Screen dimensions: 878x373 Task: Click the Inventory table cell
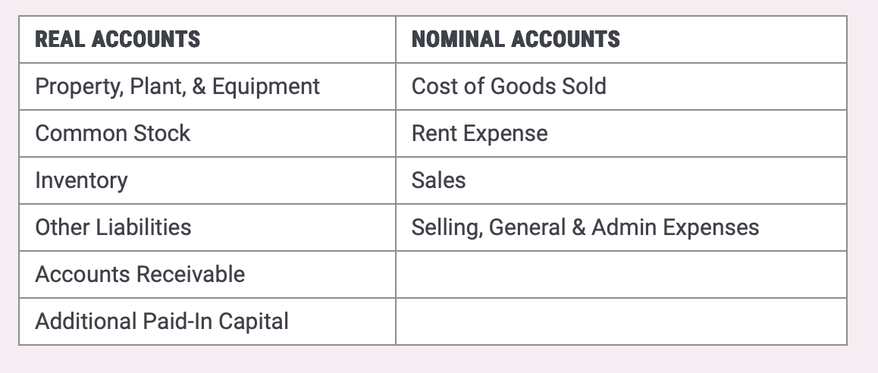coord(81,180)
